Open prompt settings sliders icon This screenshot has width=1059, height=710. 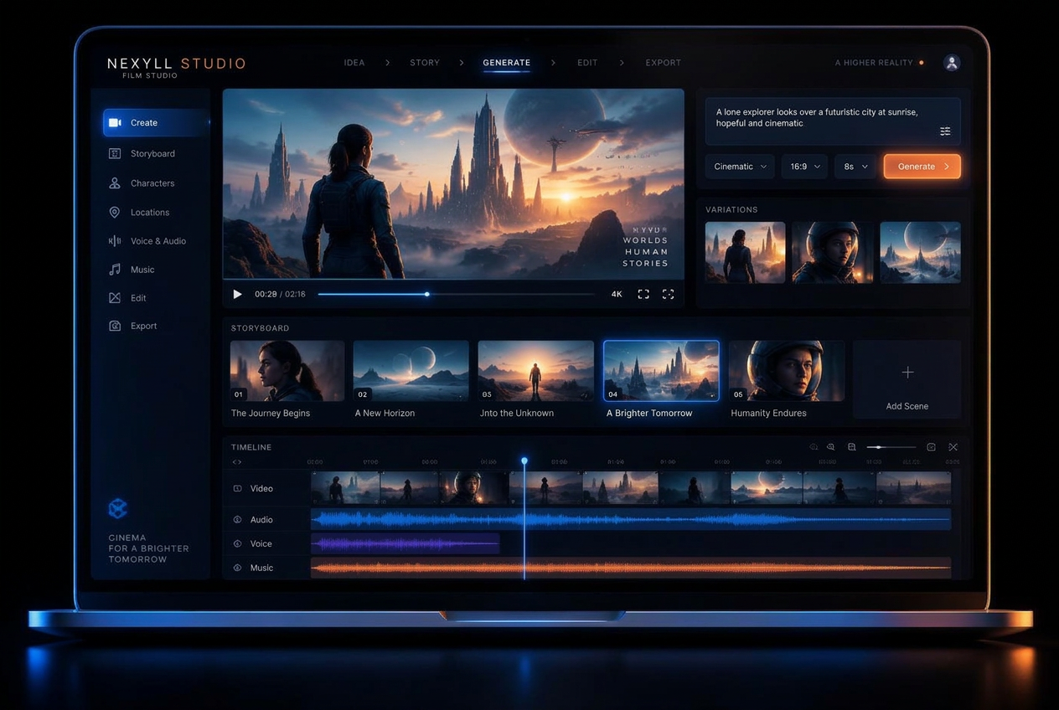(x=945, y=131)
